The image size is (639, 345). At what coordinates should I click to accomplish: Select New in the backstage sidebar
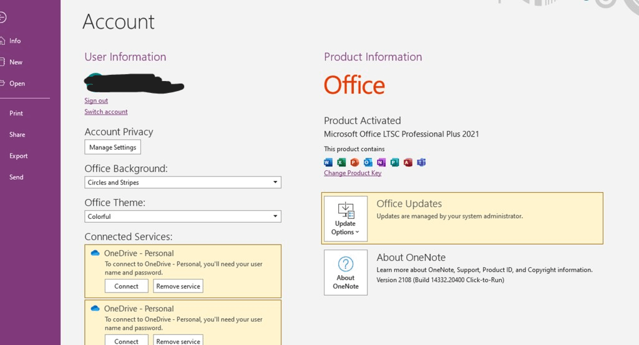[x=16, y=62]
